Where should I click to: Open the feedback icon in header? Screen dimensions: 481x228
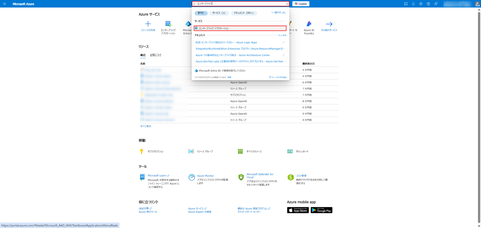tap(436, 4)
